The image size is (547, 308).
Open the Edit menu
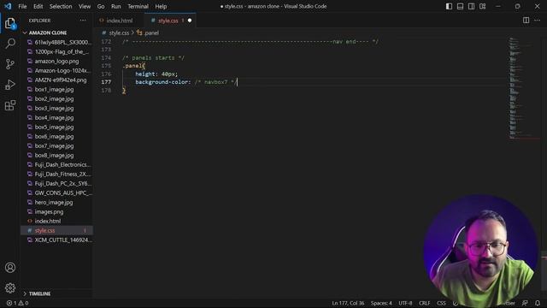pyautogui.click(x=38, y=6)
